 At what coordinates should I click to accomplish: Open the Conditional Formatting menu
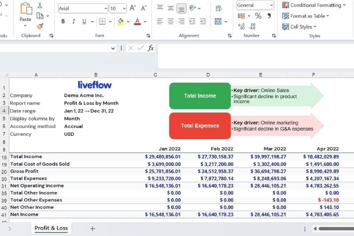314,5
